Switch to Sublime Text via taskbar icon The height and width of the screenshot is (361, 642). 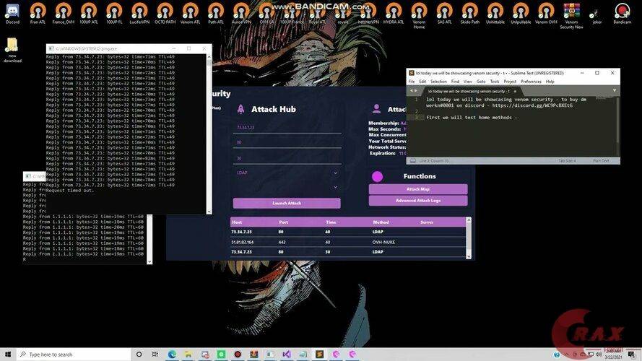pos(319,354)
